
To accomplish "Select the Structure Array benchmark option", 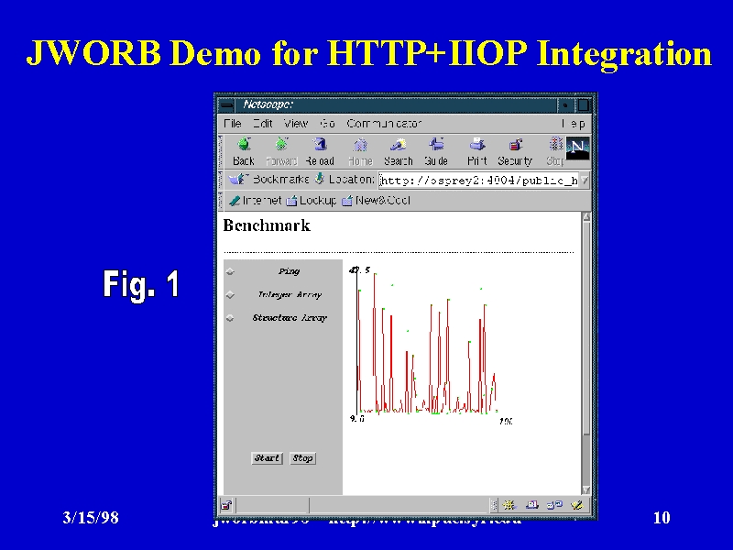I will tap(230, 318).
